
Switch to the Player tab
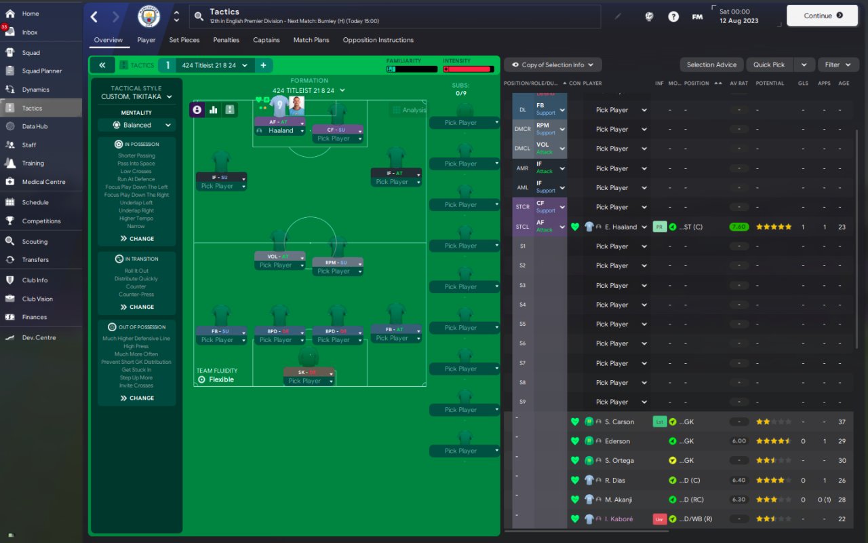pyautogui.click(x=146, y=40)
